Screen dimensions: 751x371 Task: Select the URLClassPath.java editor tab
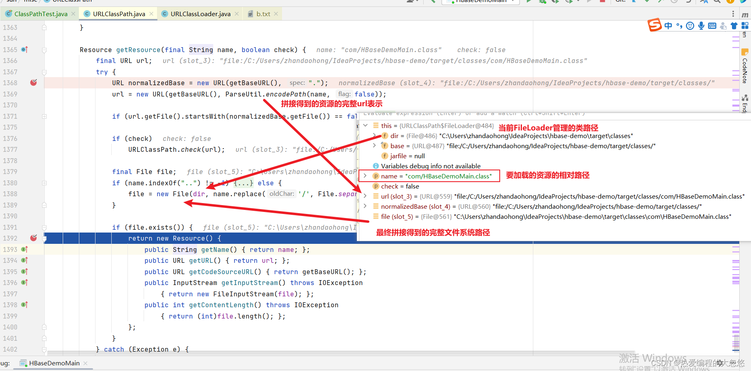[119, 14]
